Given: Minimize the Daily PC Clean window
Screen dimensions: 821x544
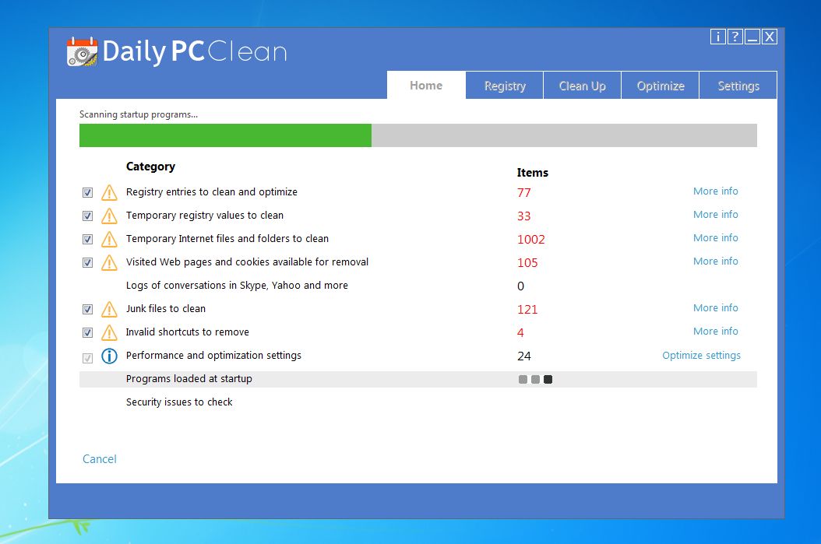Looking at the screenshot, I should pos(752,37).
